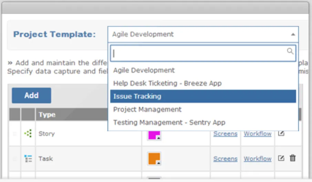Select Agile Development from the list
The height and width of the screenshot is (182, 312).
(x=144, y=70)
